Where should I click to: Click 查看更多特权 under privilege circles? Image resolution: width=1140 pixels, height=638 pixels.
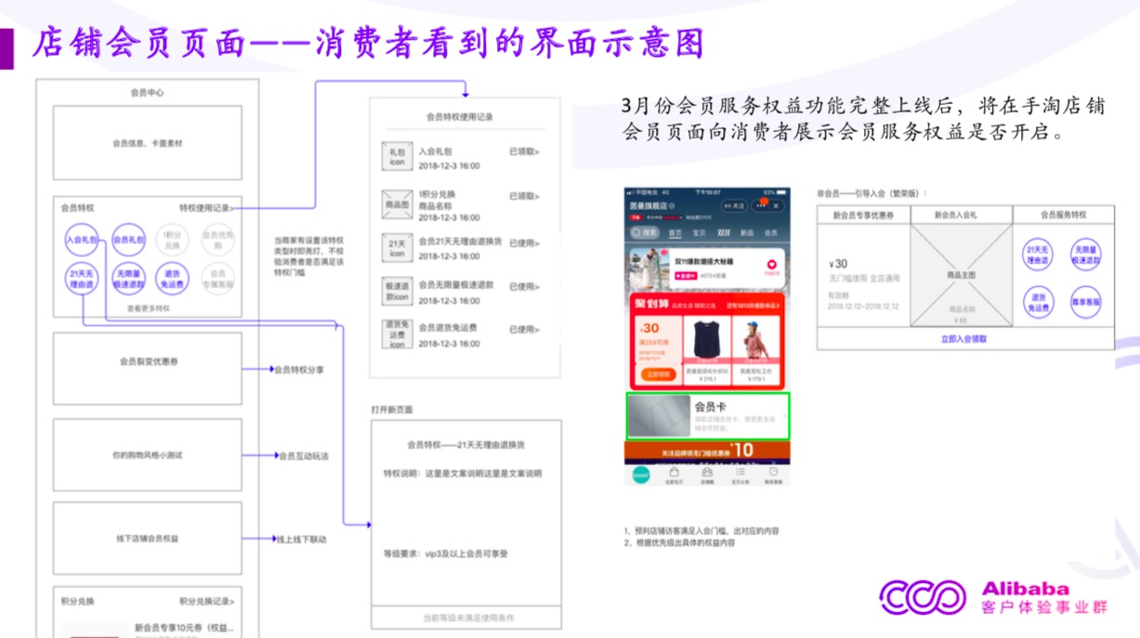point(149,308)
